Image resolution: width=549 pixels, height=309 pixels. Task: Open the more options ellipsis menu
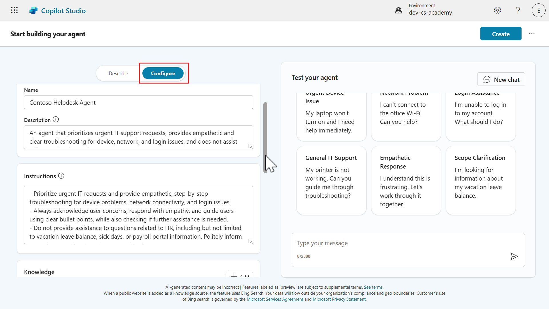click(x=532, y=34)
